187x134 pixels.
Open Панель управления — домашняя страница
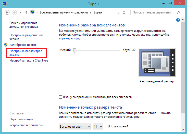tap(25, 25)
